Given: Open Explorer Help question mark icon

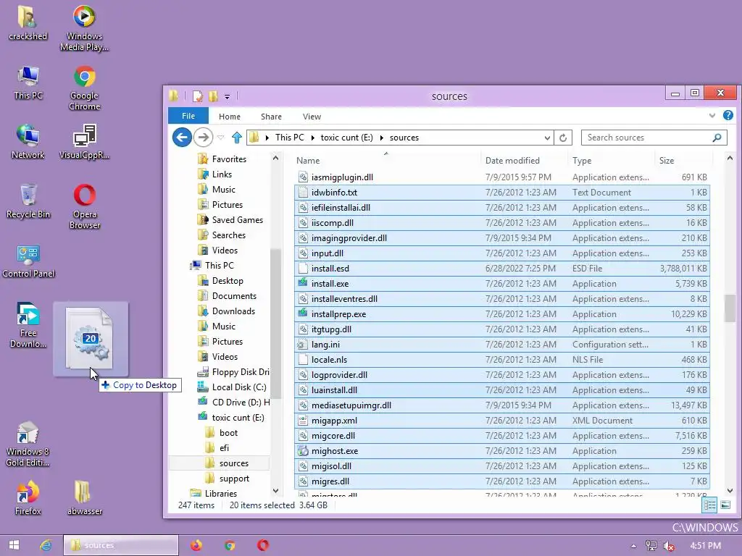Looking at the screenshot, I should [728, 115].
